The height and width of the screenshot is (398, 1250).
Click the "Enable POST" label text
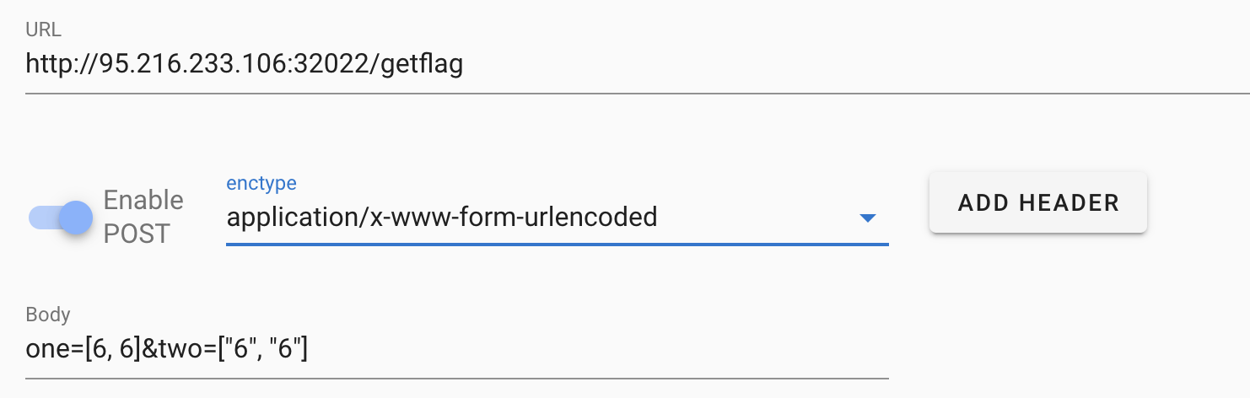143,217
